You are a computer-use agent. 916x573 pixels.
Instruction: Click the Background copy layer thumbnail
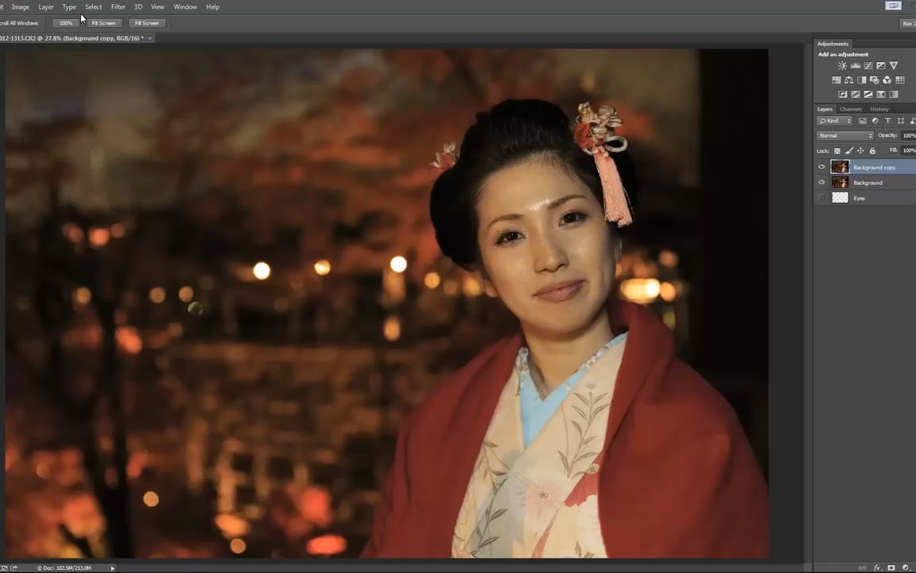(x=840, y=167)
